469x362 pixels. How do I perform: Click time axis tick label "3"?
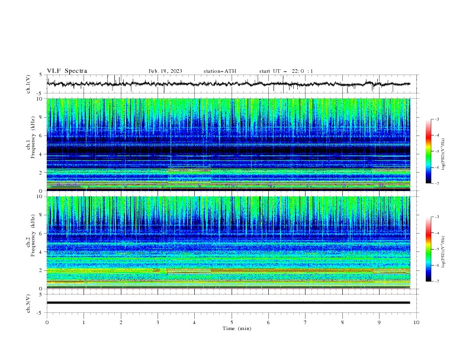[158, 322]
